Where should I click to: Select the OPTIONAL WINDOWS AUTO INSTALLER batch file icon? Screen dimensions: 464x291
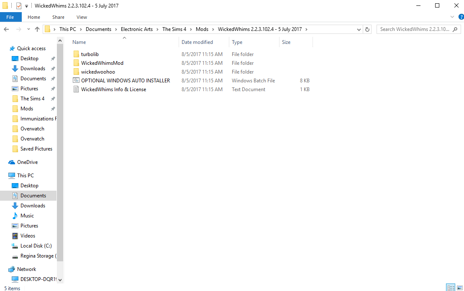coord(76,80)
